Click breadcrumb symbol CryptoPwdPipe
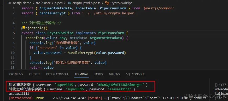 point(121,3)
